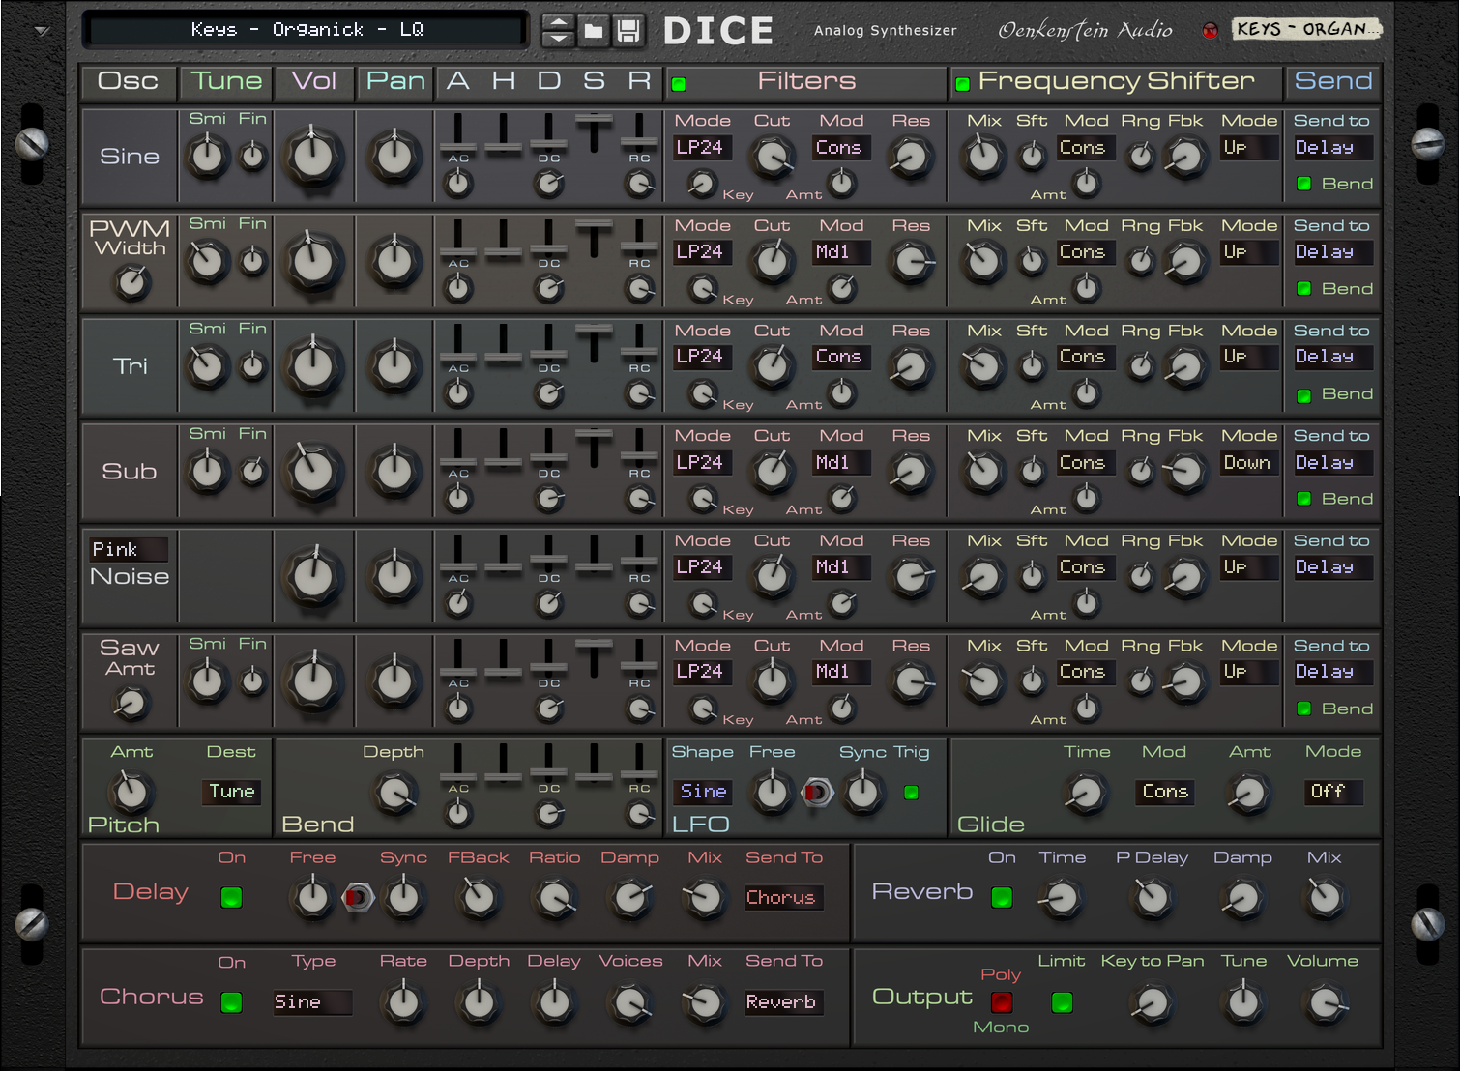
Task: Click the Sine row filter Res knob
Action: click(910, 158)
